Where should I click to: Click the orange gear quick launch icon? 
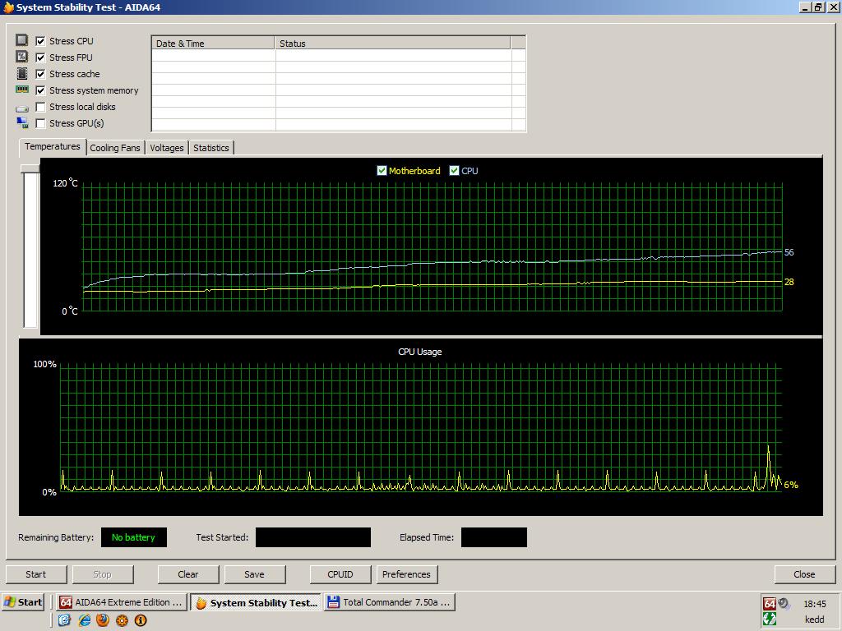click(122, 620)
